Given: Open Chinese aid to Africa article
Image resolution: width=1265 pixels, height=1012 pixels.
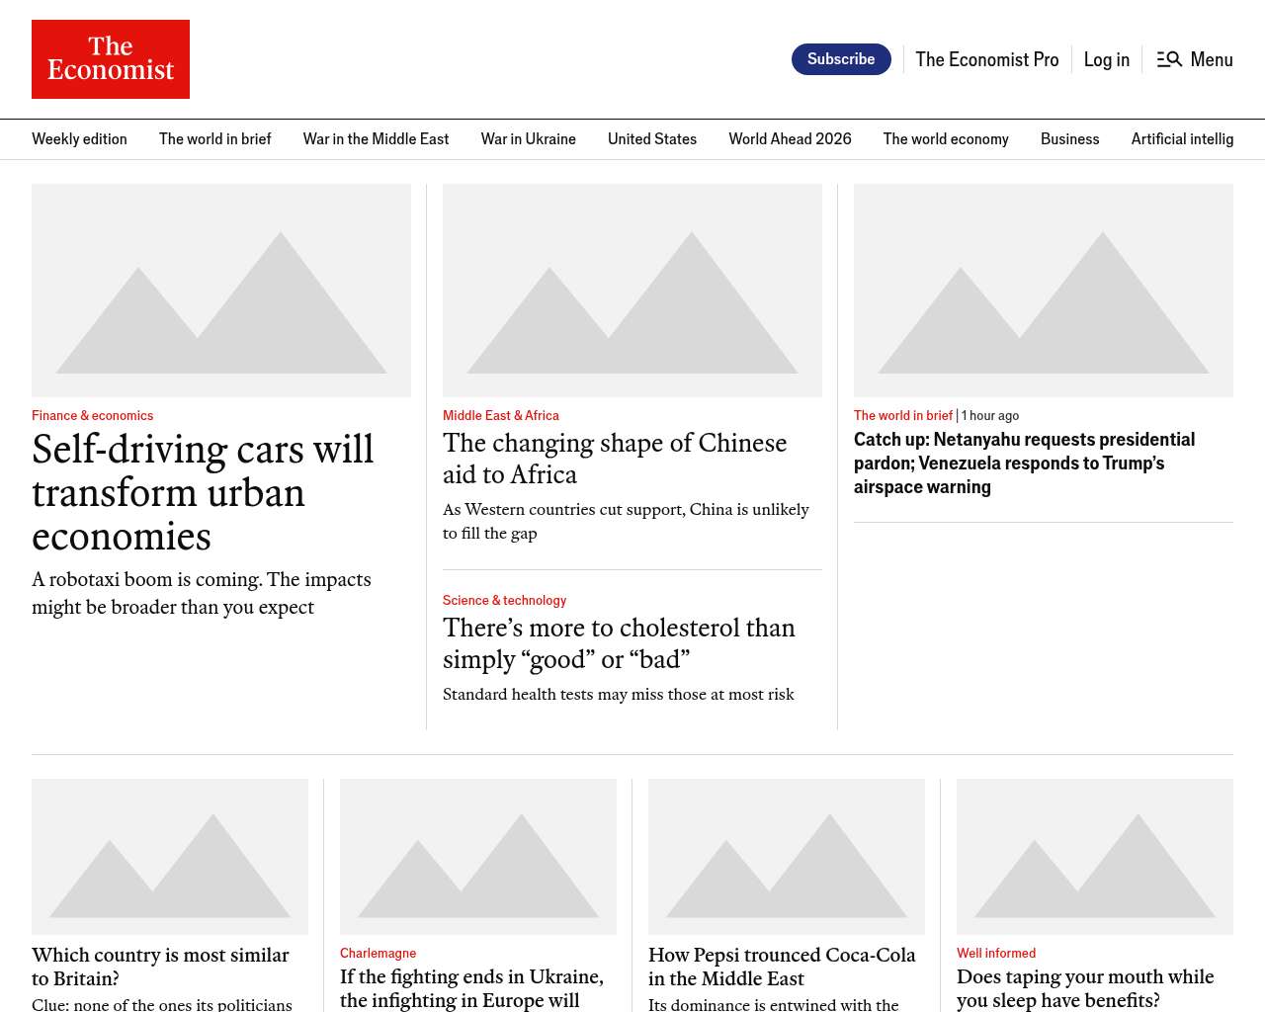Looking at the screenshot, I should click(x=615, y=459).
